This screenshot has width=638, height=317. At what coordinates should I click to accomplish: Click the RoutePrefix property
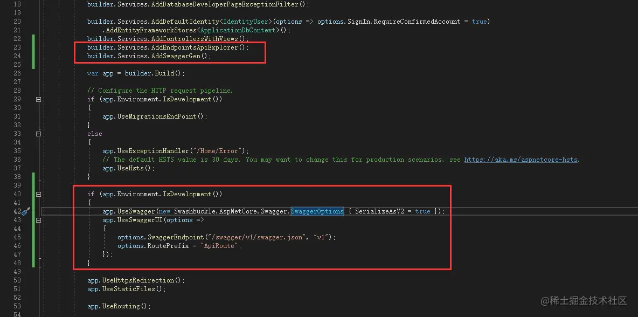click(x=168, y=246)
